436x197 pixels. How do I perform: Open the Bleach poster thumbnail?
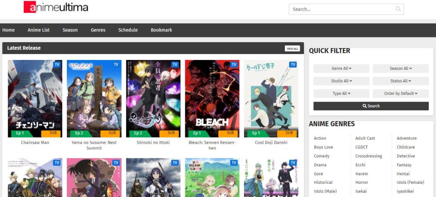[x=212, y=99]
